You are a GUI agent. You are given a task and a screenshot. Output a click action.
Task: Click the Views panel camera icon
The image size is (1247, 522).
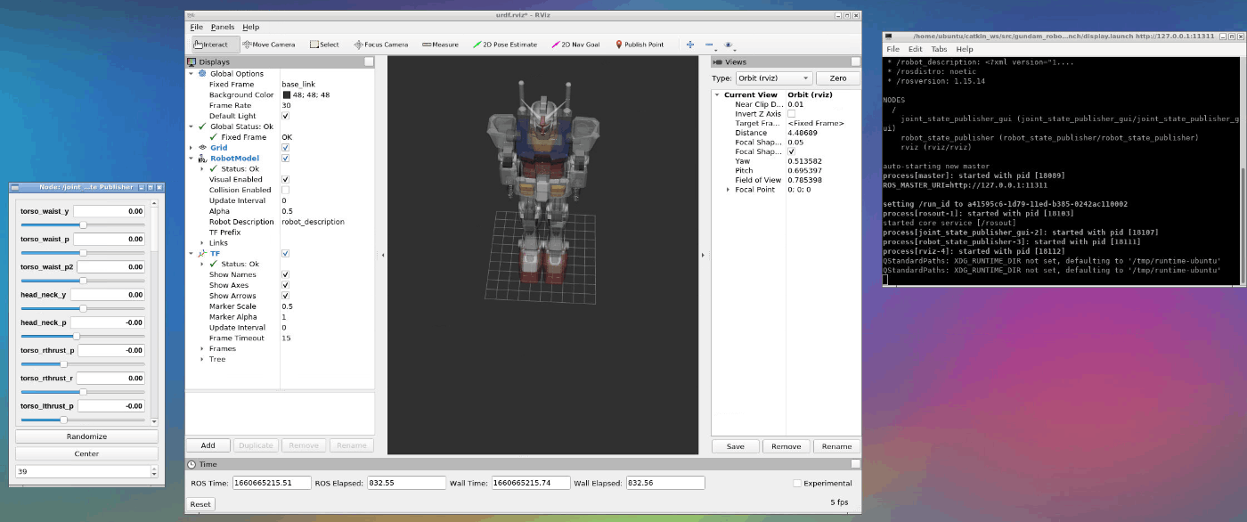tap(717, 62)
